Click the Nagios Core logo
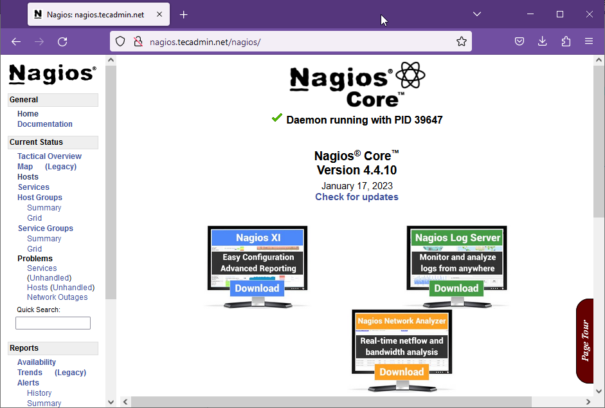This screenshot has width=605, height=408. (x=357, y=84)
